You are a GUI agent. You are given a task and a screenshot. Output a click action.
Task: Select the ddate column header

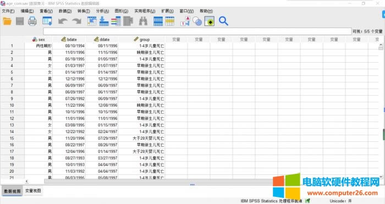pyautogui.click(x=102, y=40)
